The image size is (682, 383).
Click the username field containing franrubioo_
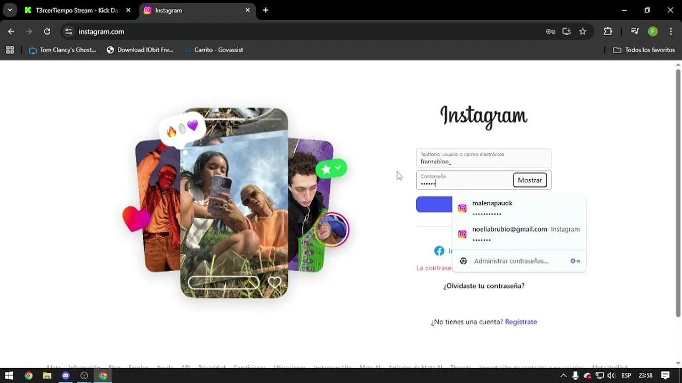(484, 158)
